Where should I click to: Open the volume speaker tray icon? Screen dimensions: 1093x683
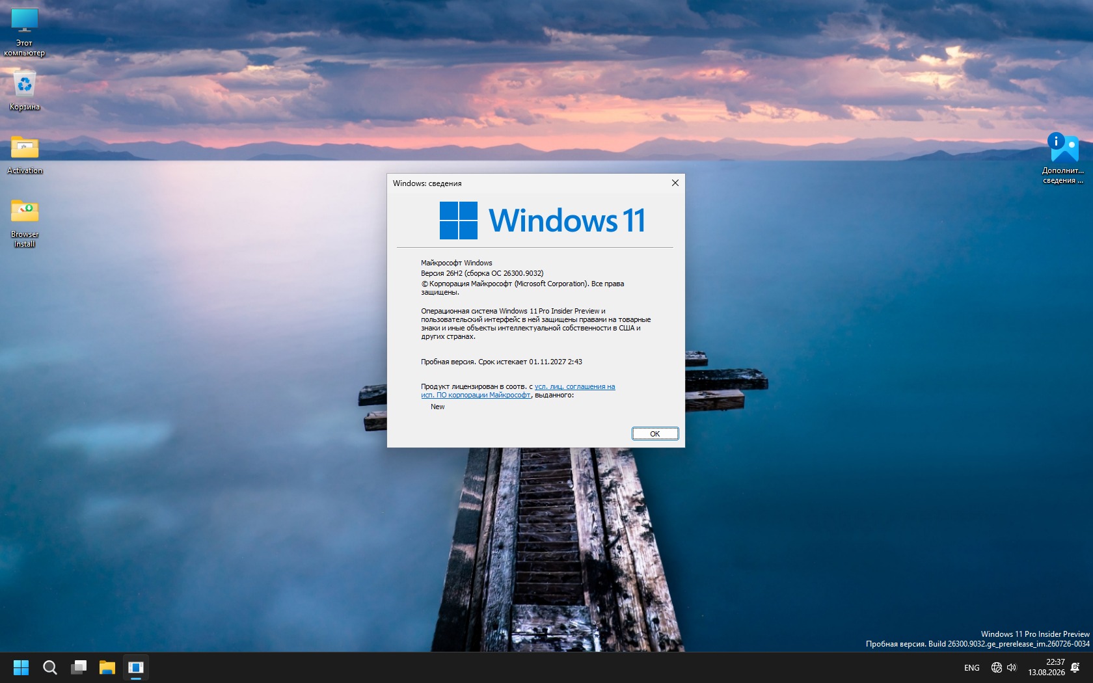(x=1012, y=667)
